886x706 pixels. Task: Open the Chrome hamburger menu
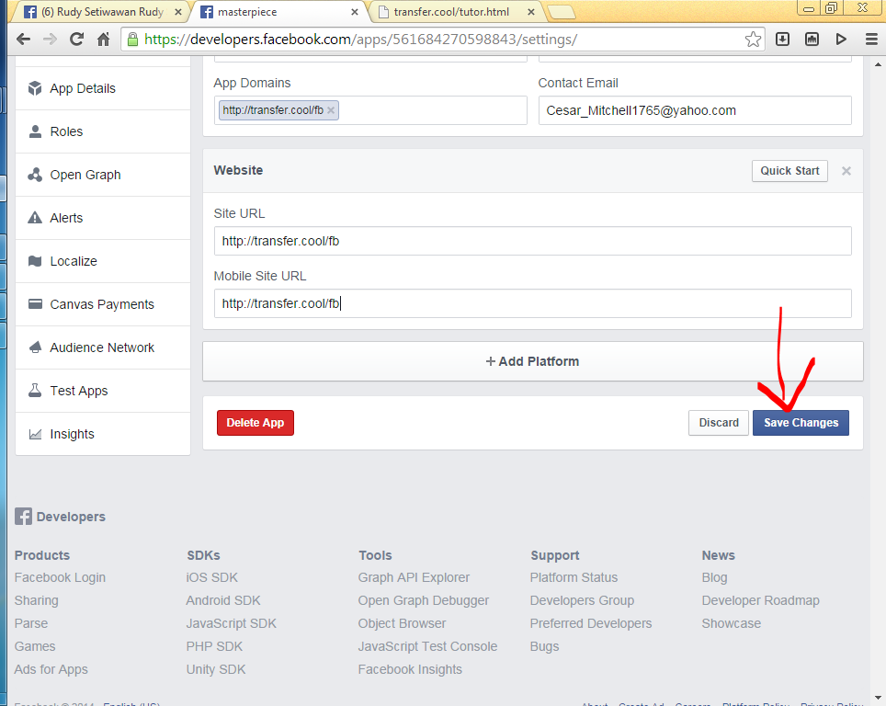[x=871, y=39]
